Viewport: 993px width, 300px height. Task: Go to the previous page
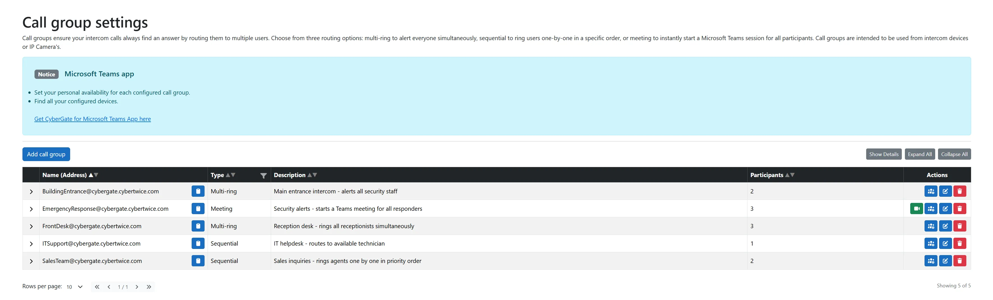pos(109,287)
